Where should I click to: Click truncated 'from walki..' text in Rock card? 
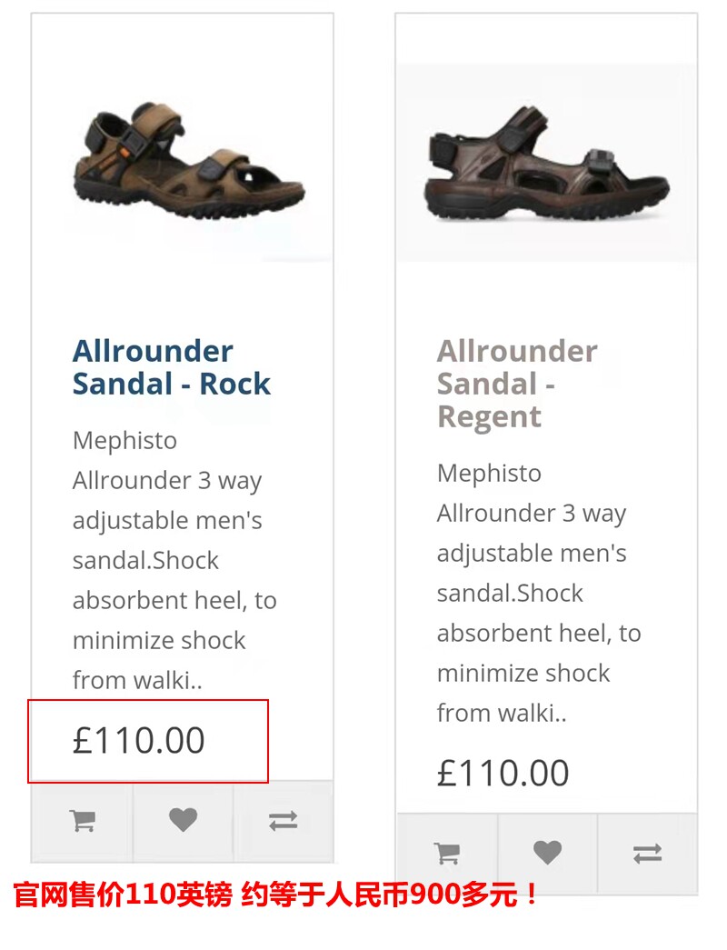tap(137, 680)
